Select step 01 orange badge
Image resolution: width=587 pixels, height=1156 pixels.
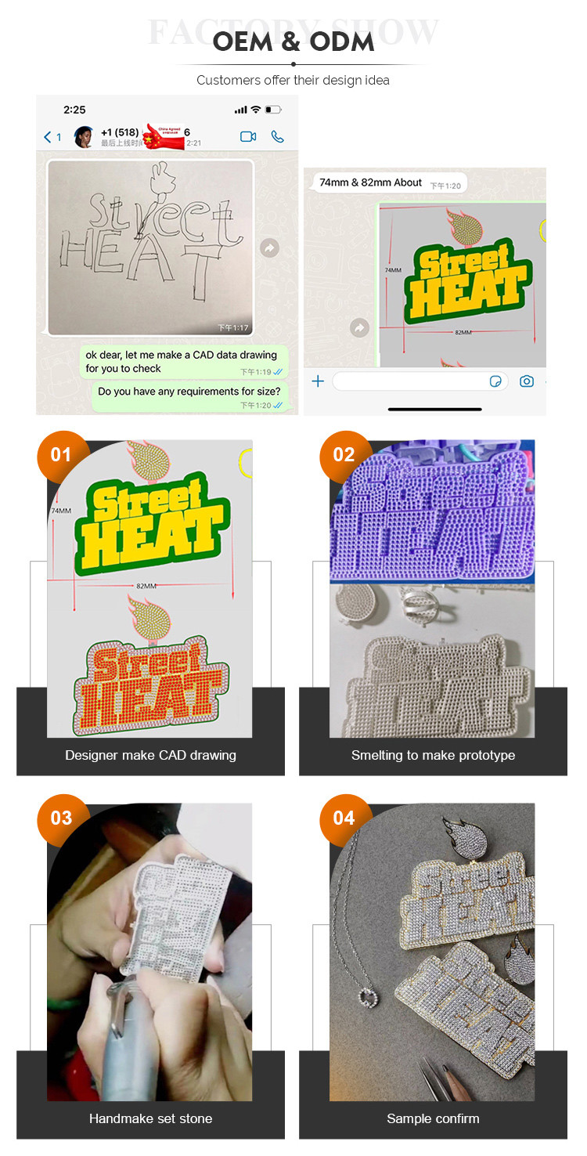pyautogui.click(x=60, y=455)
